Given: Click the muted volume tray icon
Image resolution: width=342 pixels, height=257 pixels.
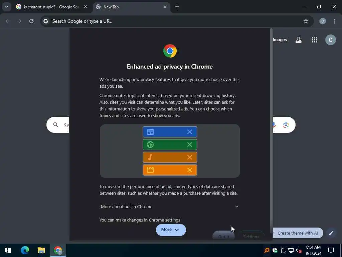Looking at the screenshot, I should [299, 250].
